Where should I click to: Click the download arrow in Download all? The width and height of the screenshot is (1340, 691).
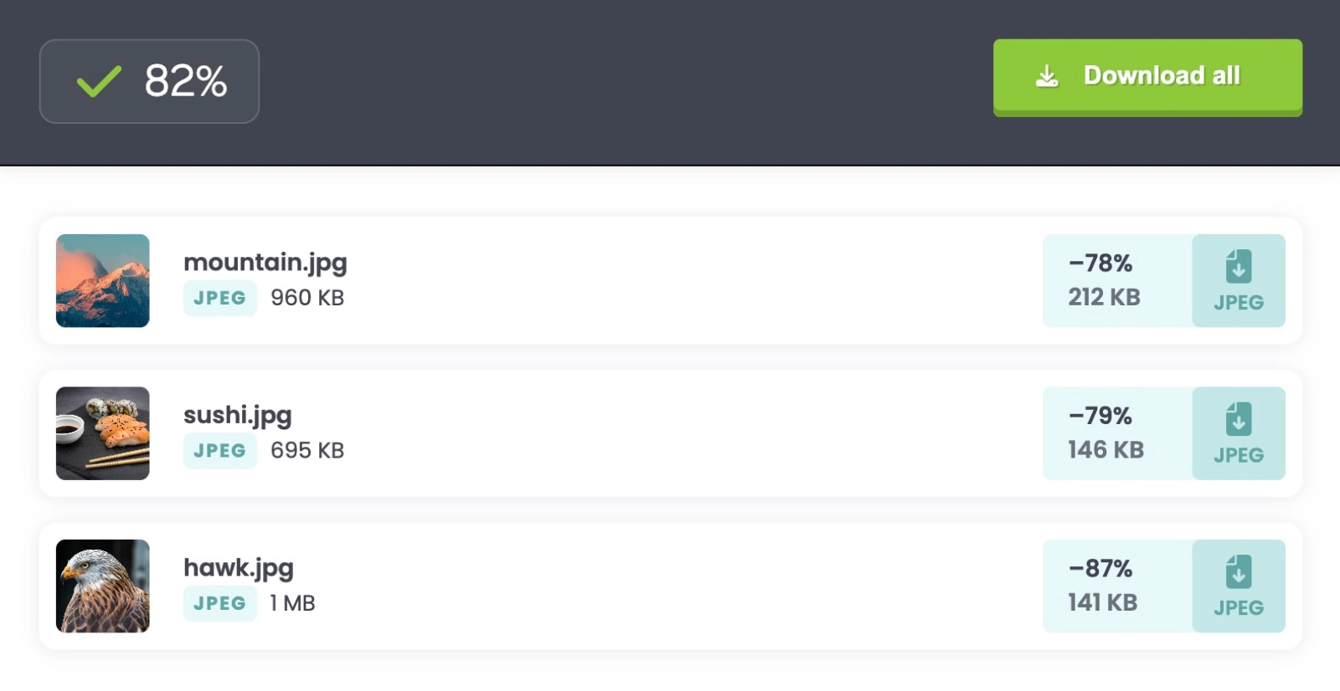[1047, 77]
